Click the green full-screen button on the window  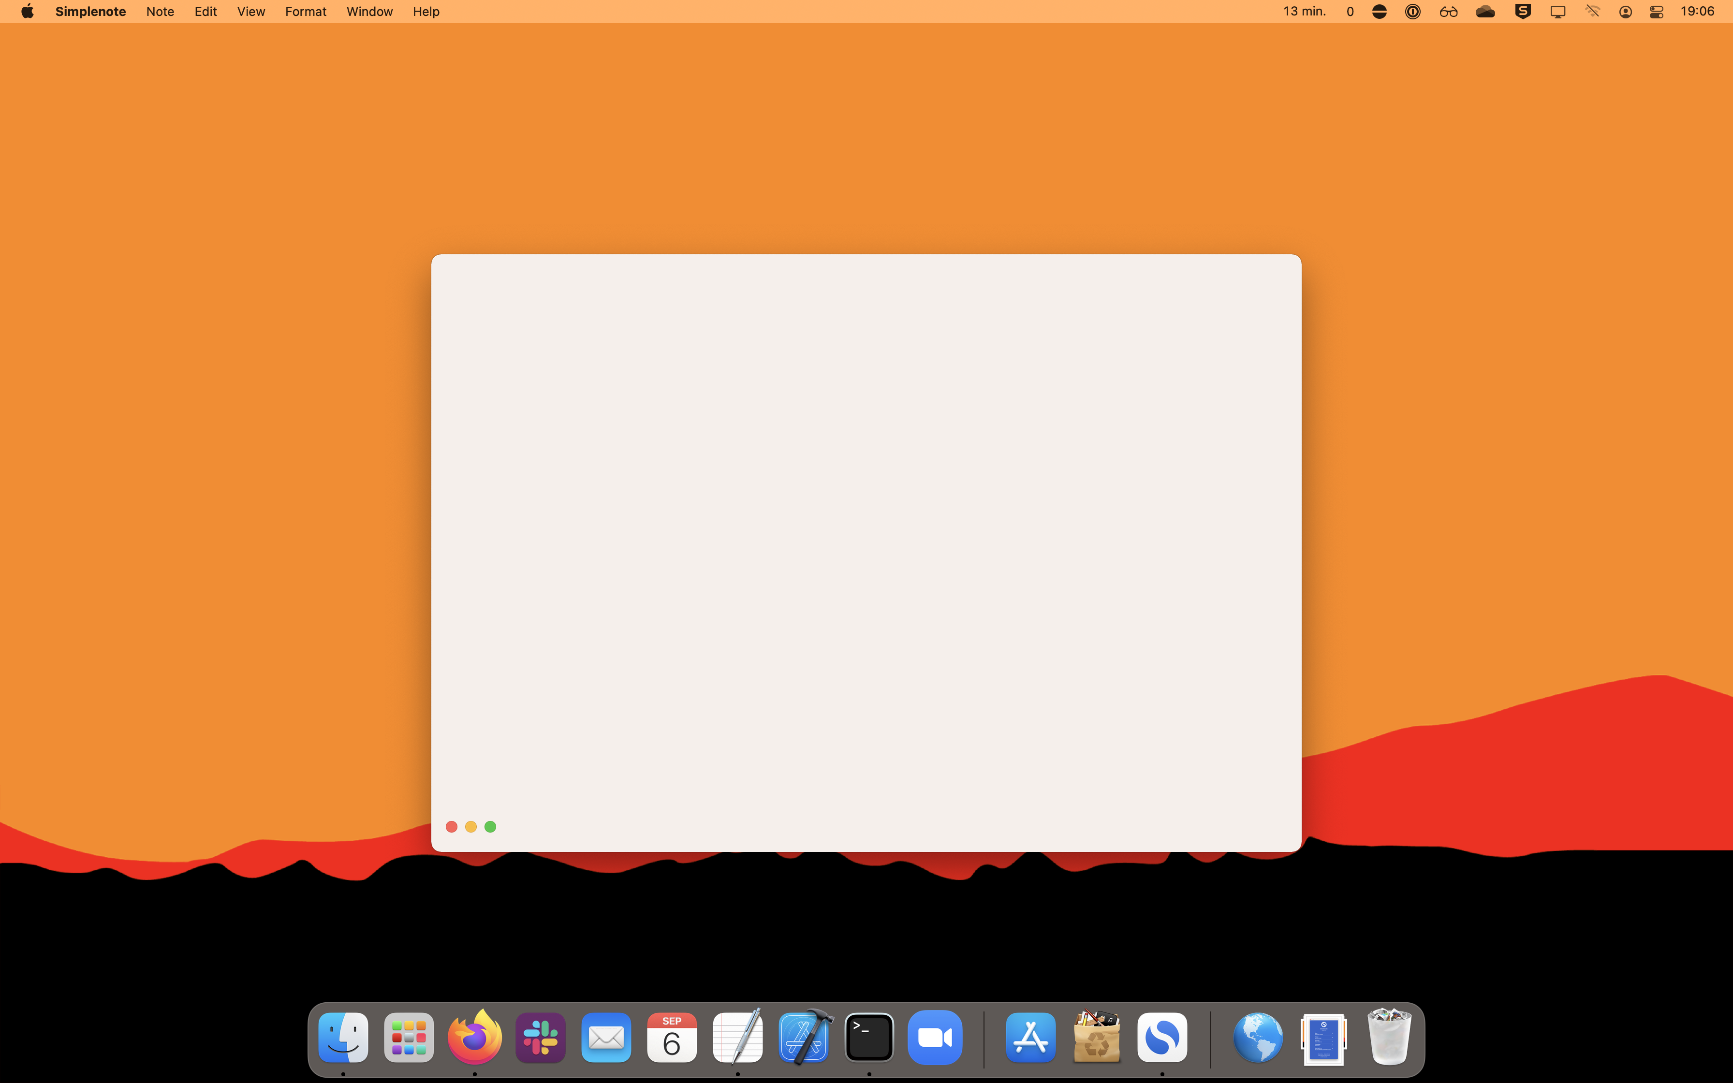[490, 827]
